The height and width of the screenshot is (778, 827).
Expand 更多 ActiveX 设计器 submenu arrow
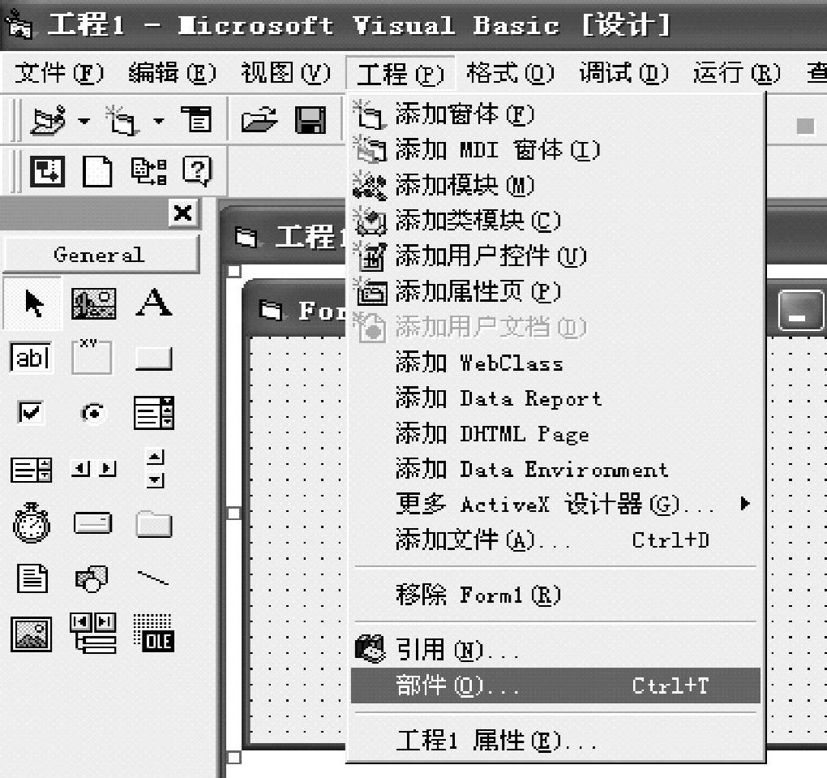(745, 504)
